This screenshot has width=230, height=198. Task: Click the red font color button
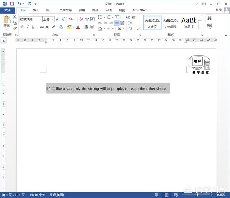[78, 27]
